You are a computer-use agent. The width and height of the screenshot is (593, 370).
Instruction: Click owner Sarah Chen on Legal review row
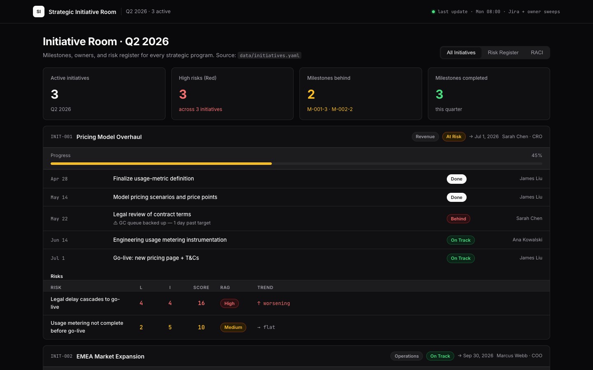pyautogui.click(x=529, y=218)
